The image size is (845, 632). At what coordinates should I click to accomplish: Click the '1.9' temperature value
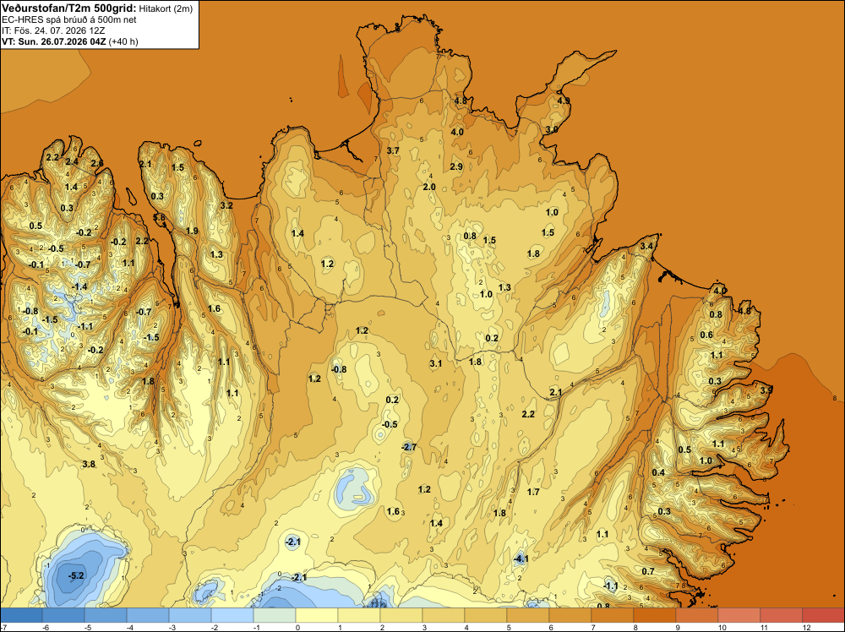coord(192,231)
